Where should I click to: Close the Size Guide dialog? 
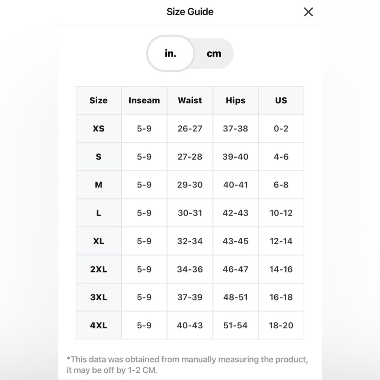[x=309, y=12]
